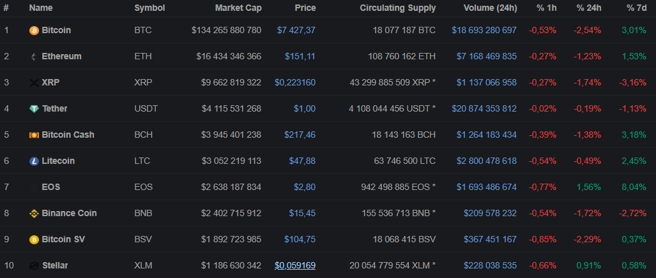Screen dimensions: 656x278
Task: Click the Tether logo icon
Action: coord(34,109)
